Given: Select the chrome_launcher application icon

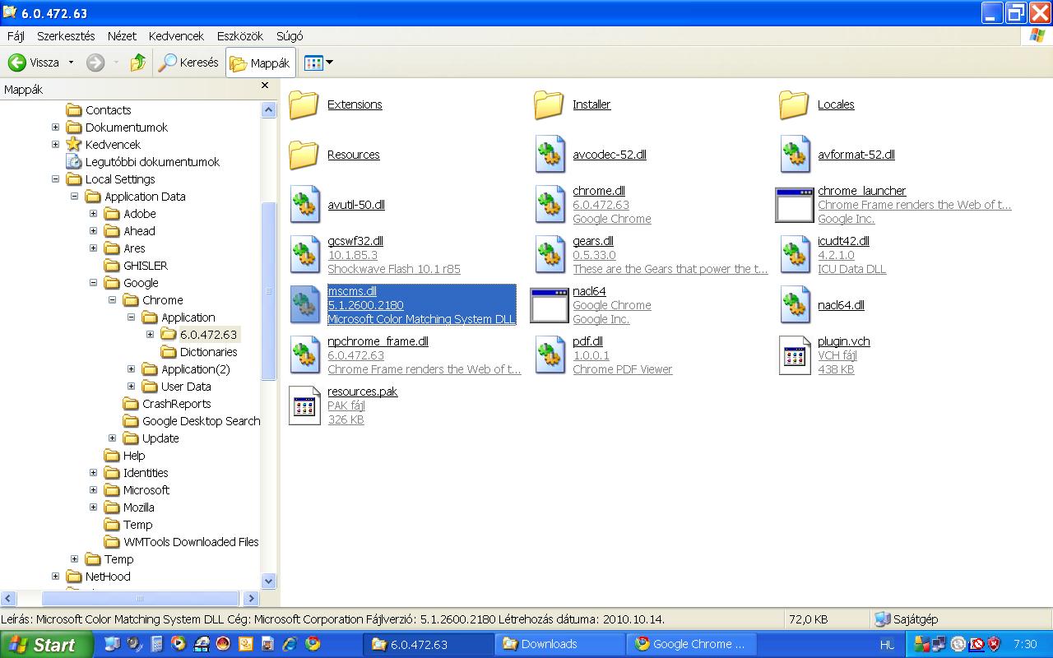Looking at the screenshot, I should point(795,205).
